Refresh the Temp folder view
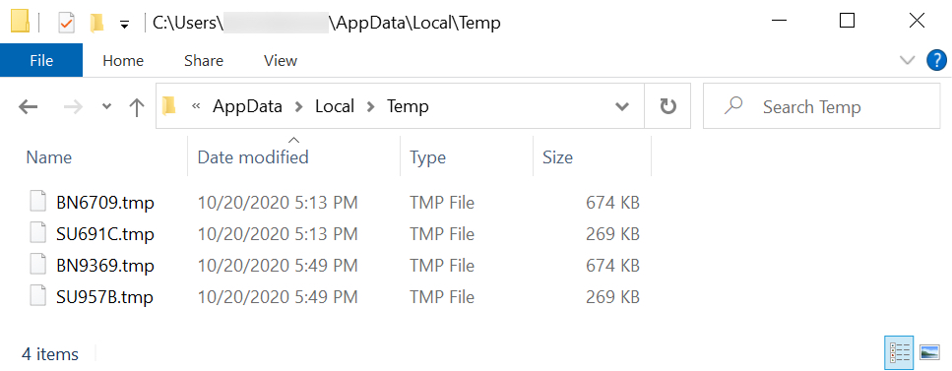Image resolution: width=952 pixels, height=371 pixels. click(x=667, y=107)
